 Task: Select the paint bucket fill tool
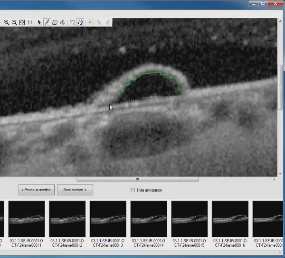(x=63, y=22)
